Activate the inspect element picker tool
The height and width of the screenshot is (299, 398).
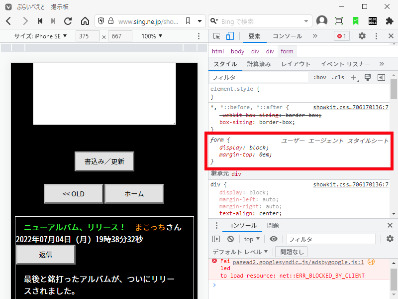216,36
